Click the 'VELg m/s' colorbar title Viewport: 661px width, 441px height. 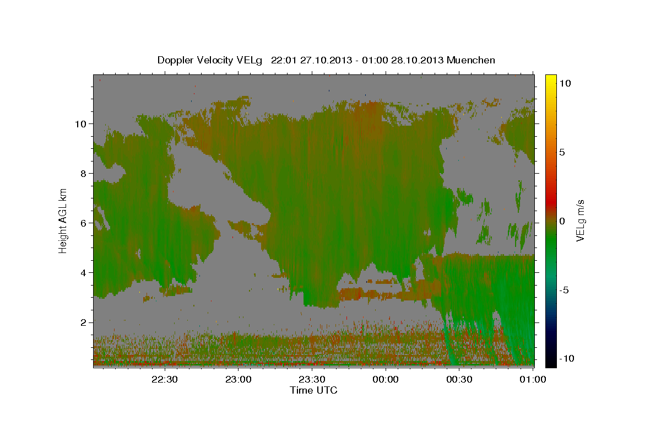coord(581,220)
